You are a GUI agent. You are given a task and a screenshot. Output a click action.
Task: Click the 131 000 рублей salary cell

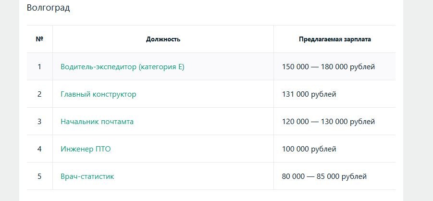click(309, 94)
